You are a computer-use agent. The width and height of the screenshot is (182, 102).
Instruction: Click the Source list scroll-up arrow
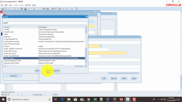(x=86, y=27)
